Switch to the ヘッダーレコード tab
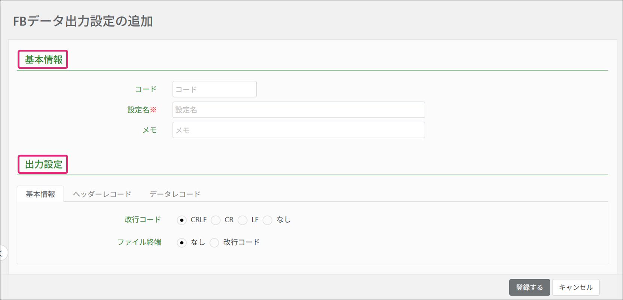The height and width of the screenshot is (300, 623). 102,194
